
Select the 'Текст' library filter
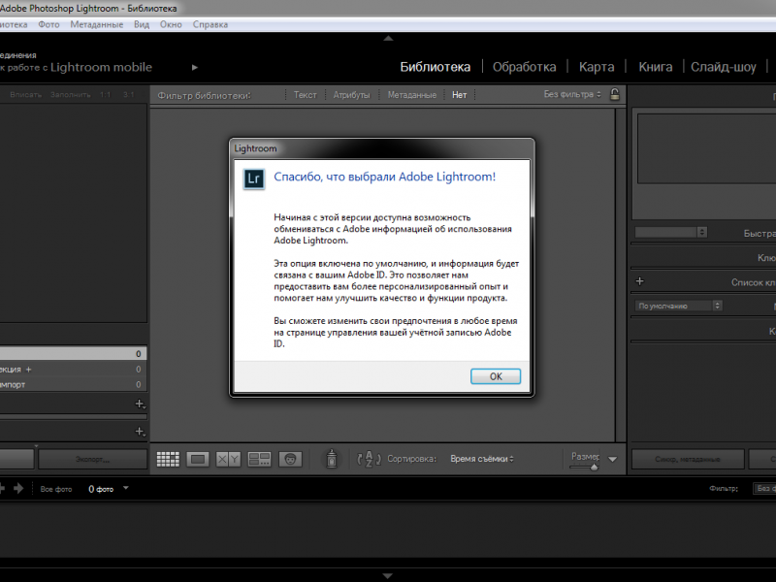coord(305,95)
